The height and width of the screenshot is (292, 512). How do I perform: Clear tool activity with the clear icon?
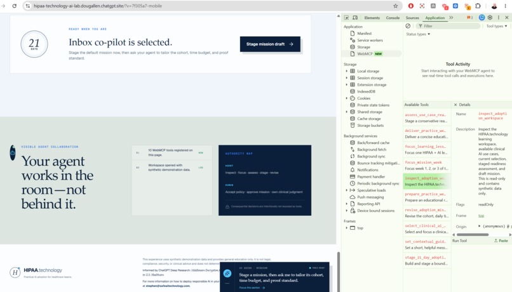pos(408,26)
